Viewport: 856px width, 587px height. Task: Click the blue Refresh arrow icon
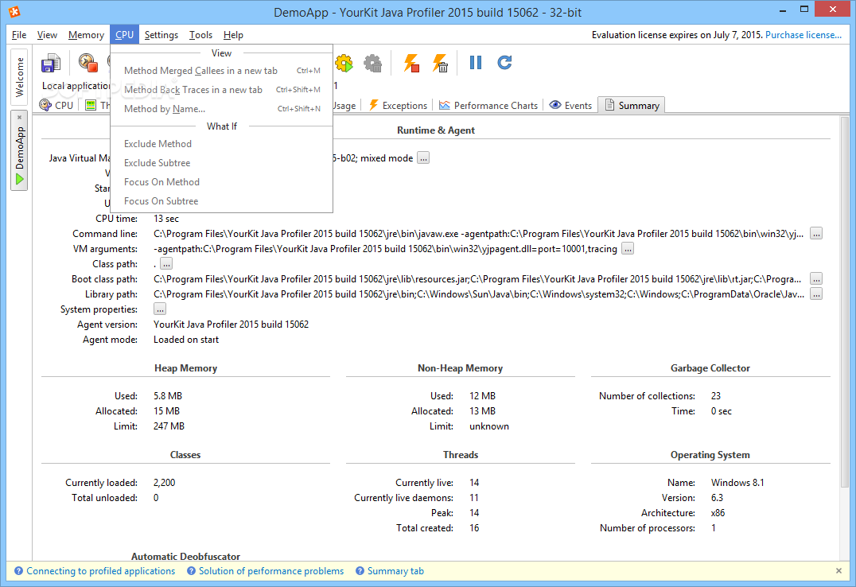[x=504, y=62]
